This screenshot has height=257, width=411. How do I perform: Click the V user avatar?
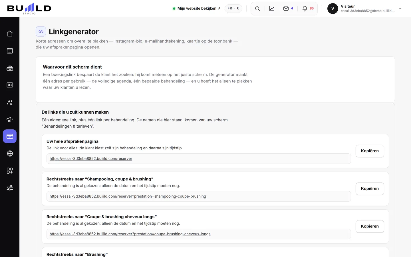point(333,9)
